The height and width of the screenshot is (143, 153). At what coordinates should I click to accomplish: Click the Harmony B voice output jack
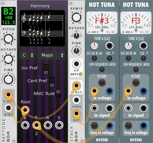[x=25, y=125]
